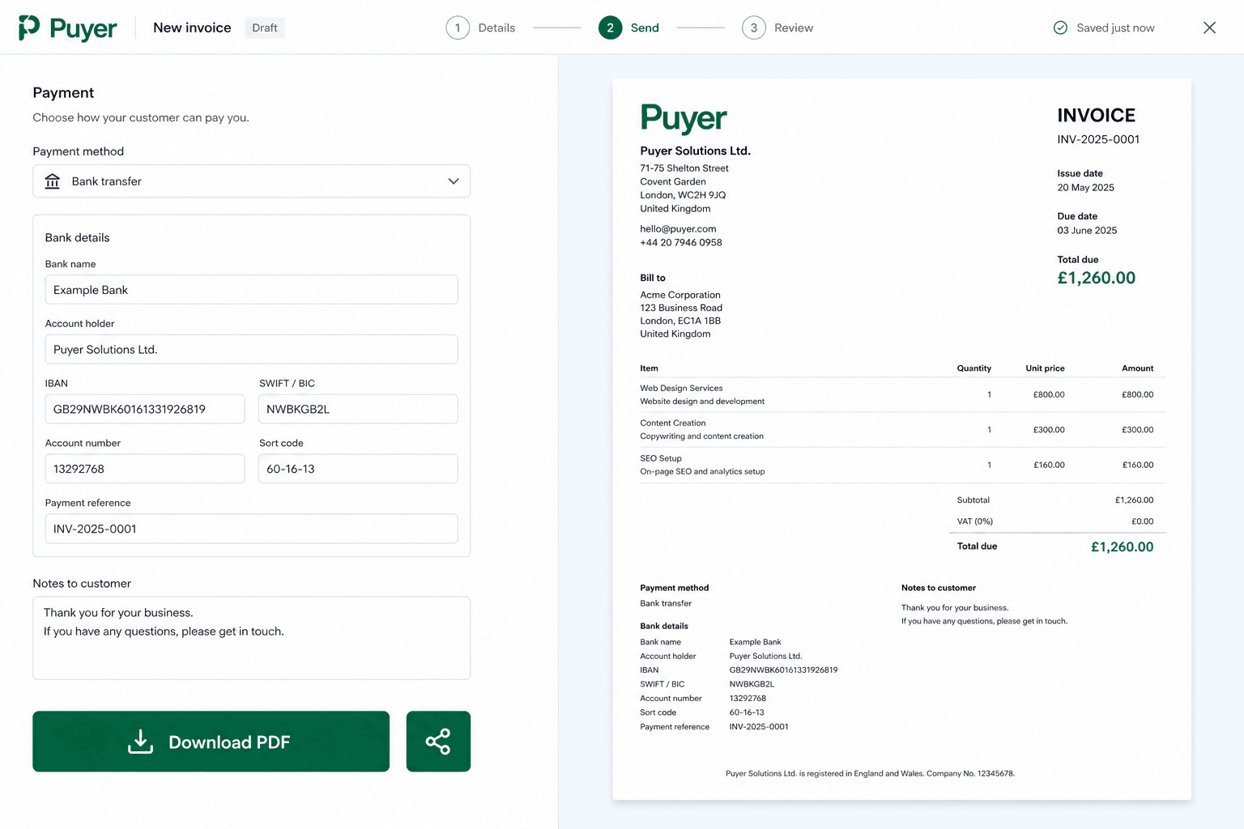Viewport: 1244px width, 829px height.
Task: Go to the Details step
Action: point(480,28)
